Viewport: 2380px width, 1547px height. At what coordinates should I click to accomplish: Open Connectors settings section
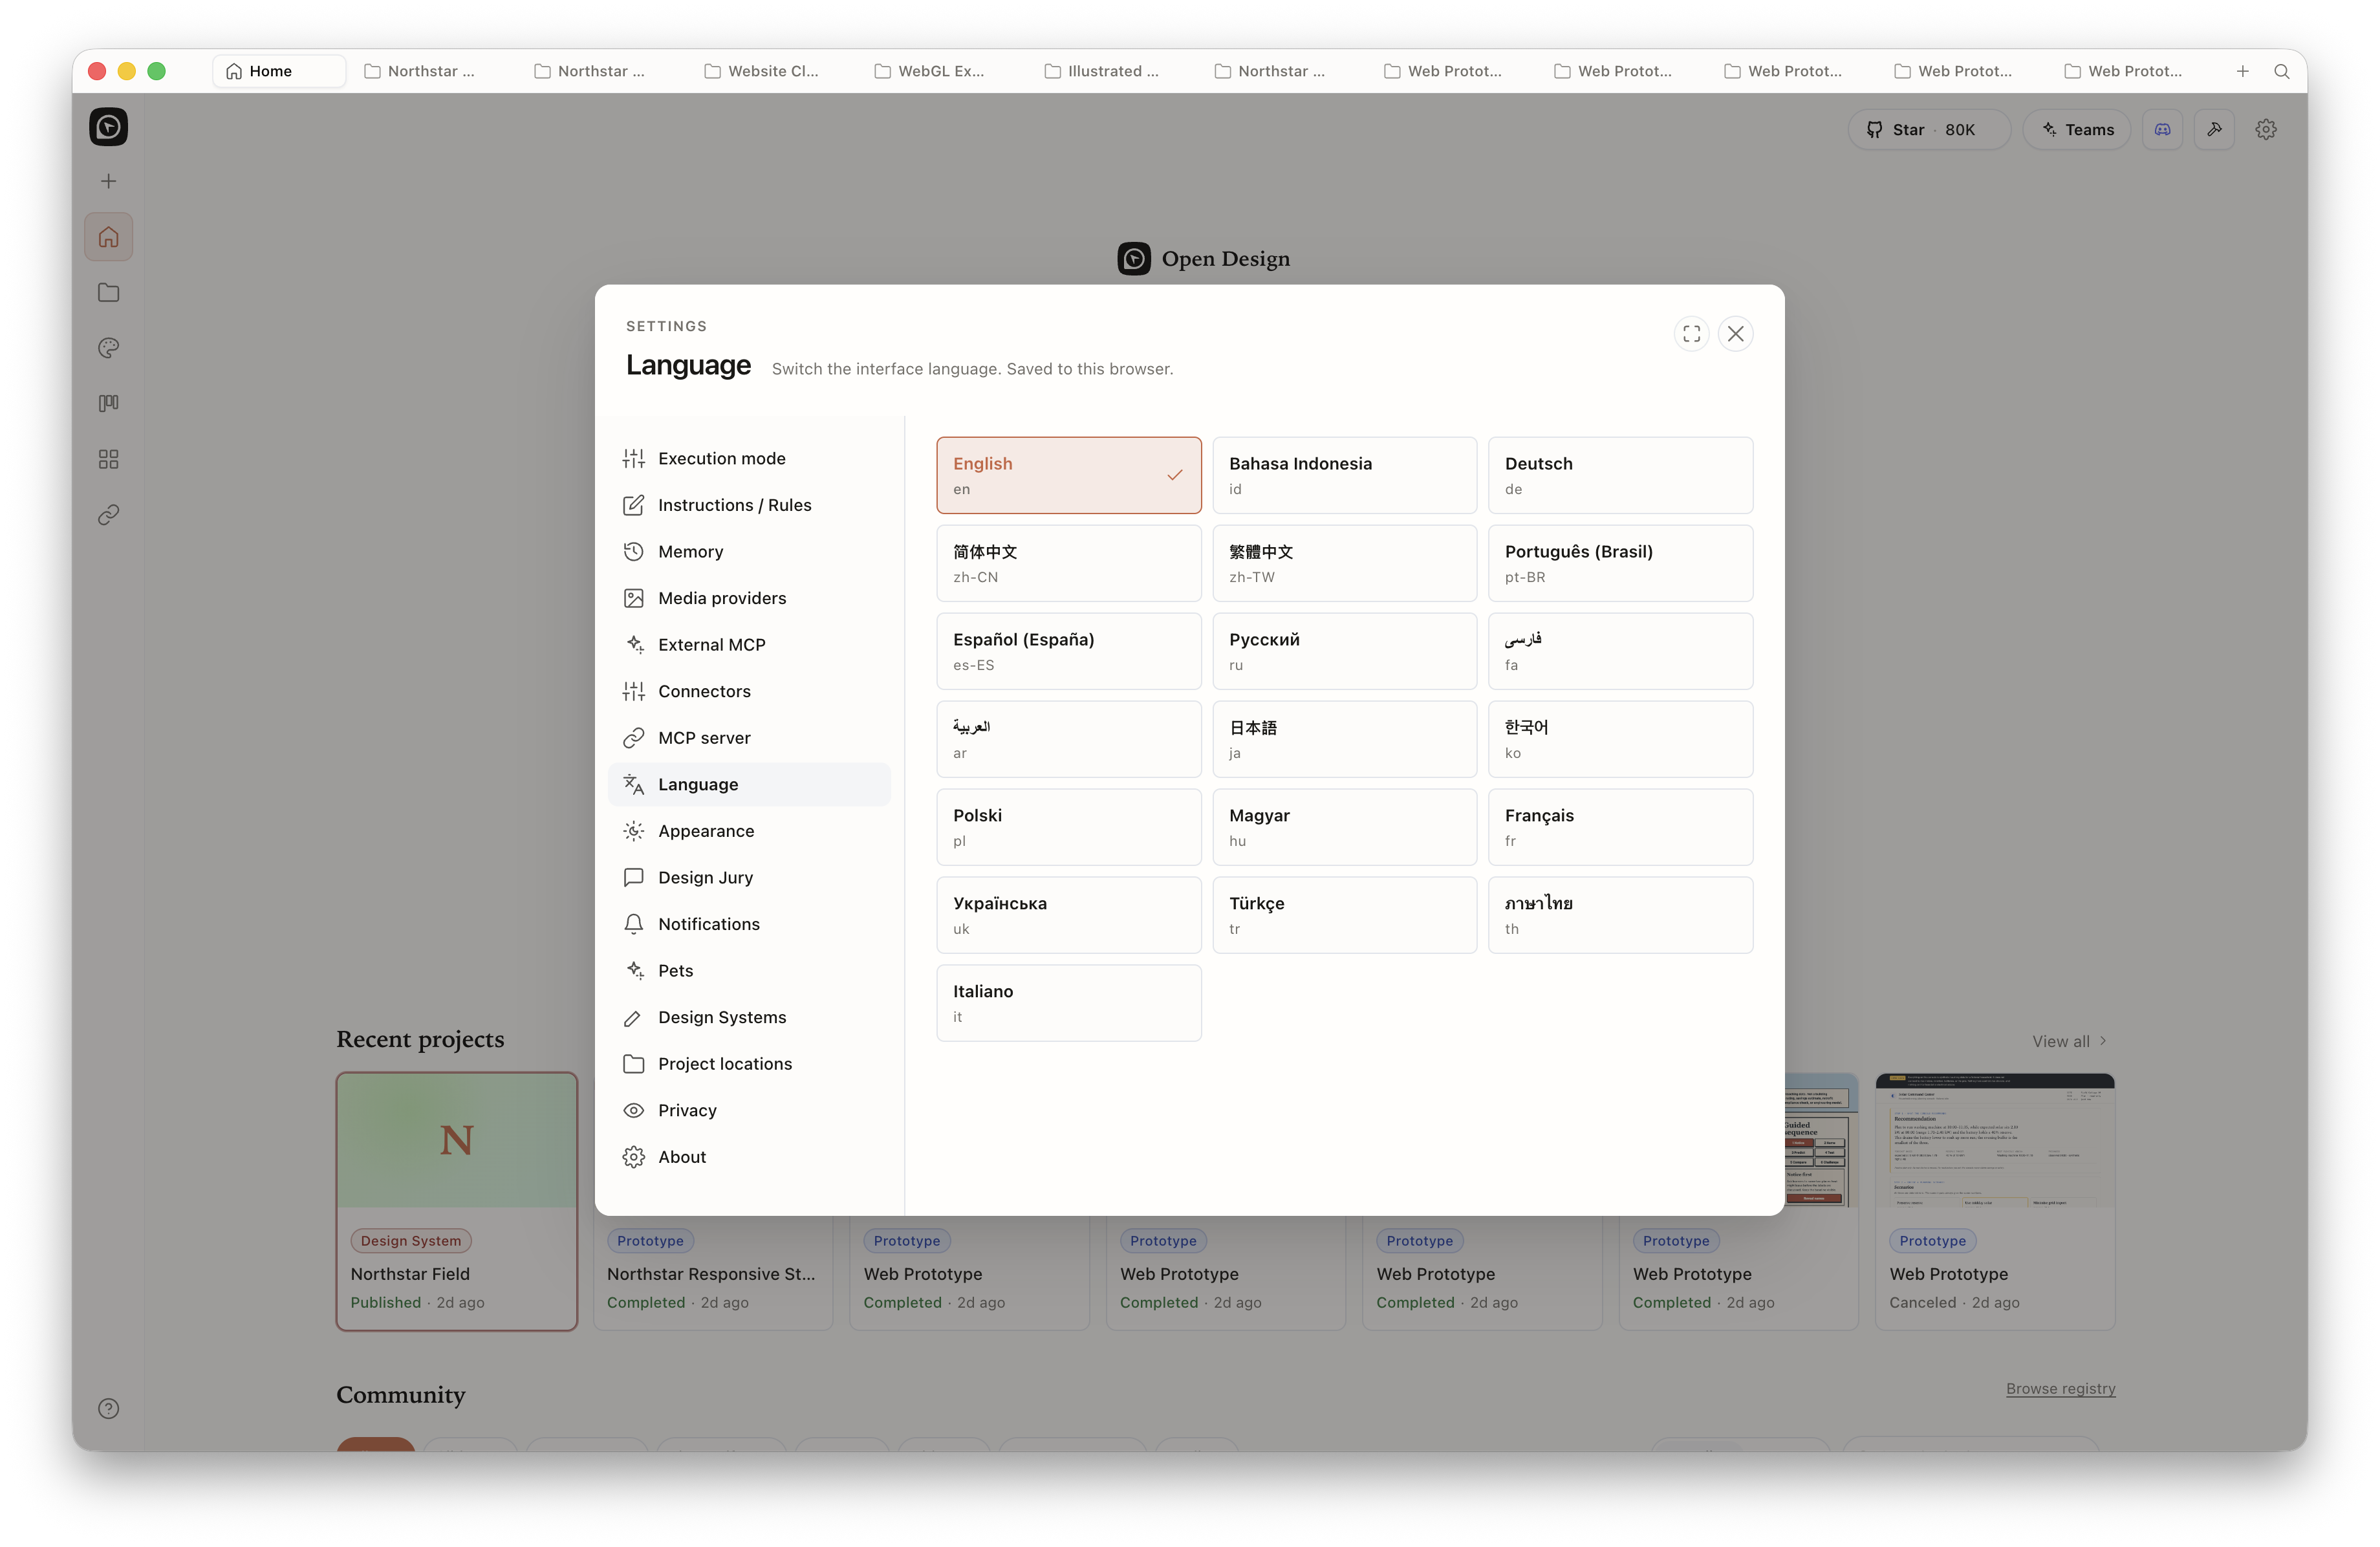tap(748, 691)
